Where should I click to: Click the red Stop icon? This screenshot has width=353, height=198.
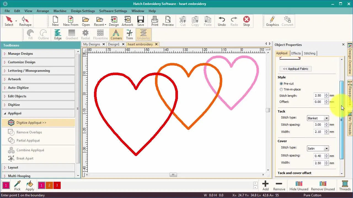[247, 21]
